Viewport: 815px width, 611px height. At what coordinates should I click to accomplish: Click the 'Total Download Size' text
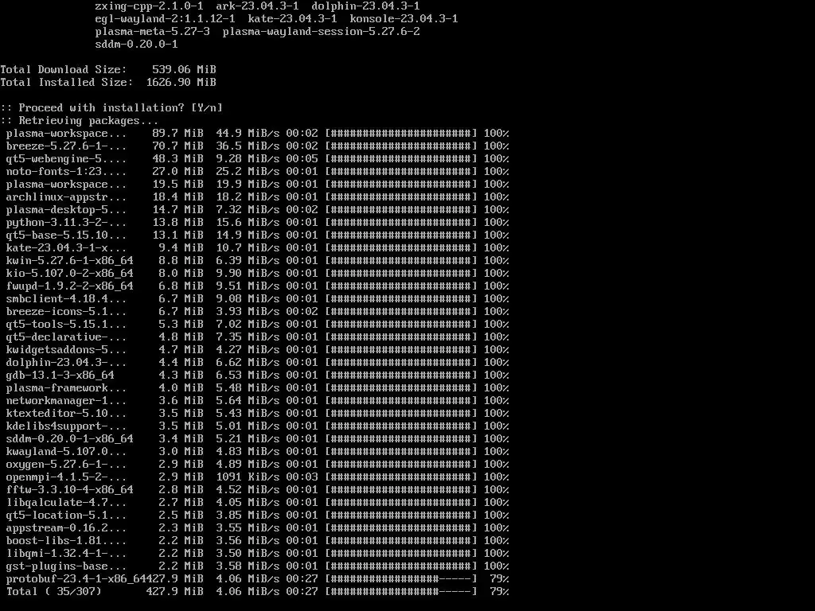[x=64, y=70]
